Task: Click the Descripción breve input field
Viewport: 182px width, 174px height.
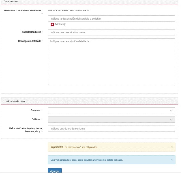Action: point(111,32)
